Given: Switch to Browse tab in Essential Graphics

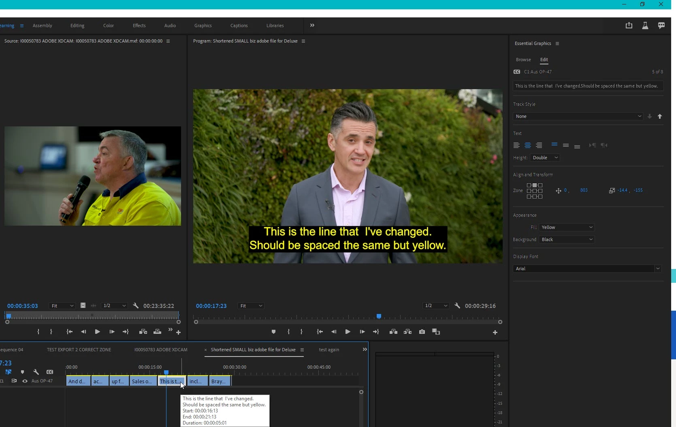Looking at the screenshot, I should click(523, 60).
